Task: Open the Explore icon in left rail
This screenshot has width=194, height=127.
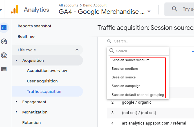Action: (x=4, y=42)
